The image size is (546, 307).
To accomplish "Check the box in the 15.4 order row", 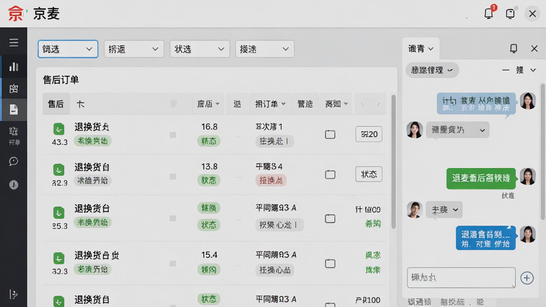I will click(330, 263).
